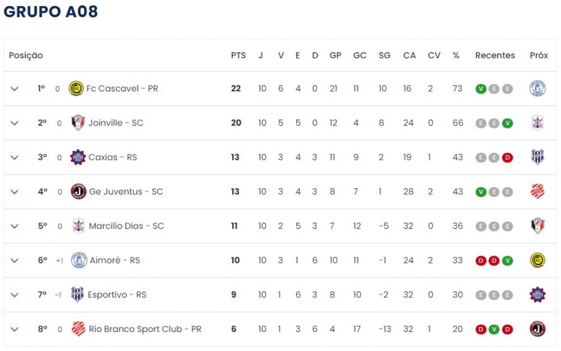Expand the Caxias row details chevron
The height and width of the screenshot is (351, 561).
click(x=15, y=157)
